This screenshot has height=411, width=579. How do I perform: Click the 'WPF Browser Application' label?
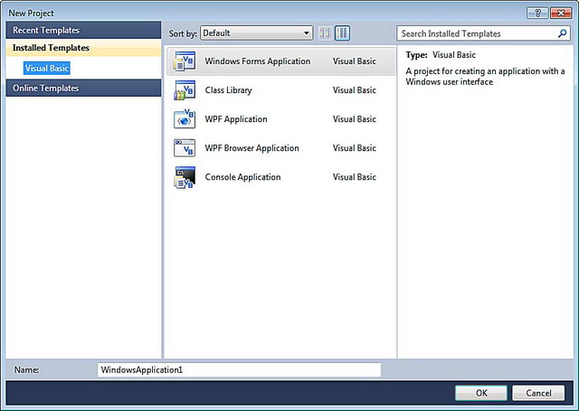click(x=252, y=148)
